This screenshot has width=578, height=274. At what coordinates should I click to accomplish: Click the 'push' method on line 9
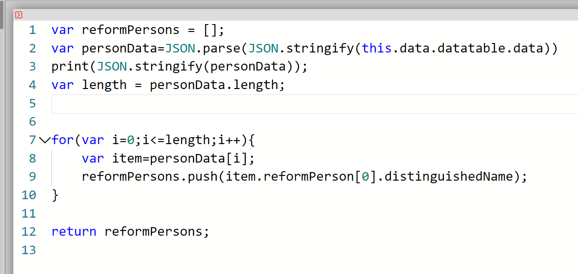tap(202, 177)
